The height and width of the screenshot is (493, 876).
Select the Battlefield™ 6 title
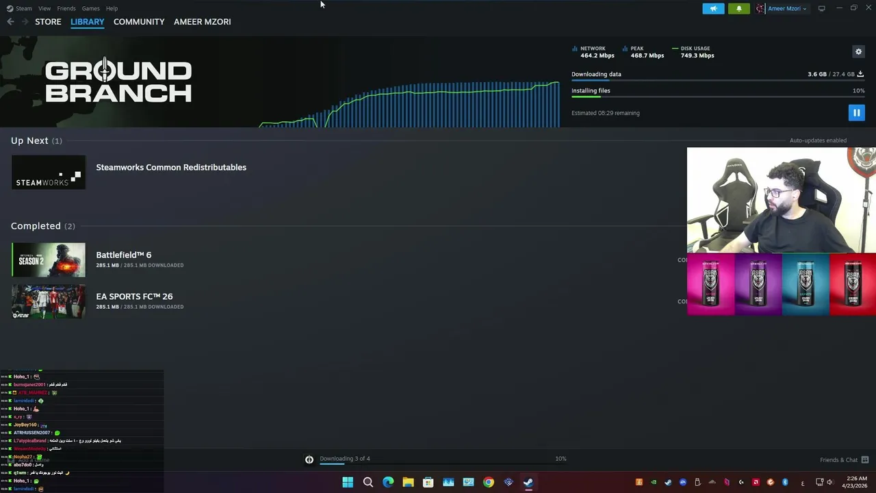[124, 255]
